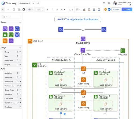The height and width of the screenshot is (119, 134).
Task: Toggle italic text formatting
Action: (52, 9)
